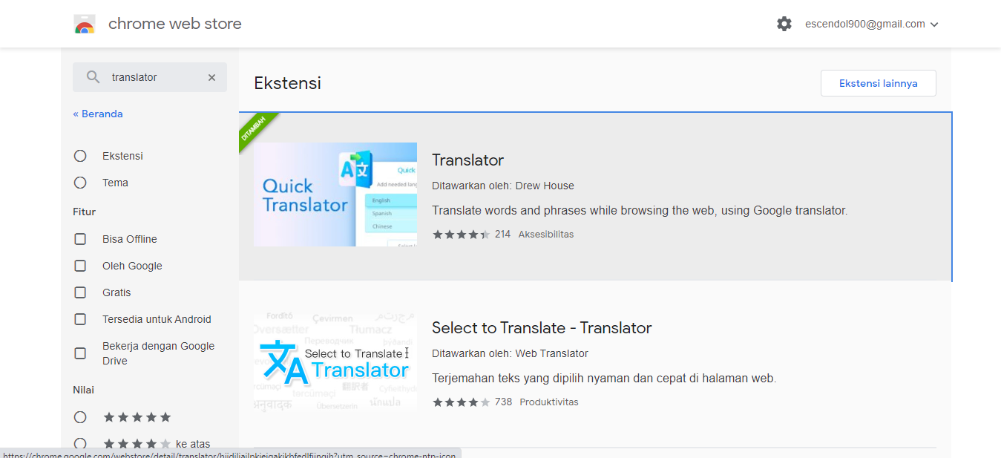The height and width of the screenshot is (458, 1001).
Task: Click the search field containing translator
Action: click(150, 77)
